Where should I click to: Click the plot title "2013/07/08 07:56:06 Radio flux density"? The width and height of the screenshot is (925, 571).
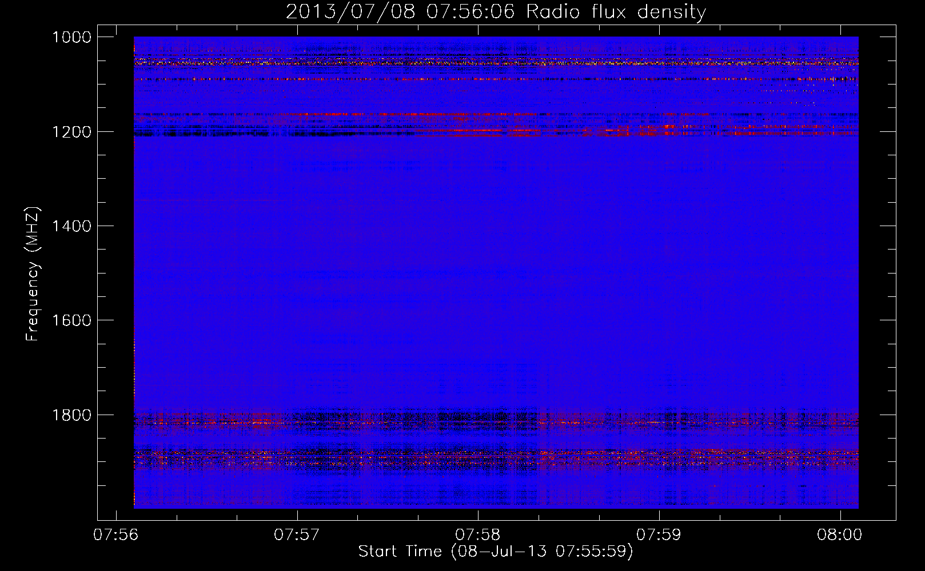[496, 11]
